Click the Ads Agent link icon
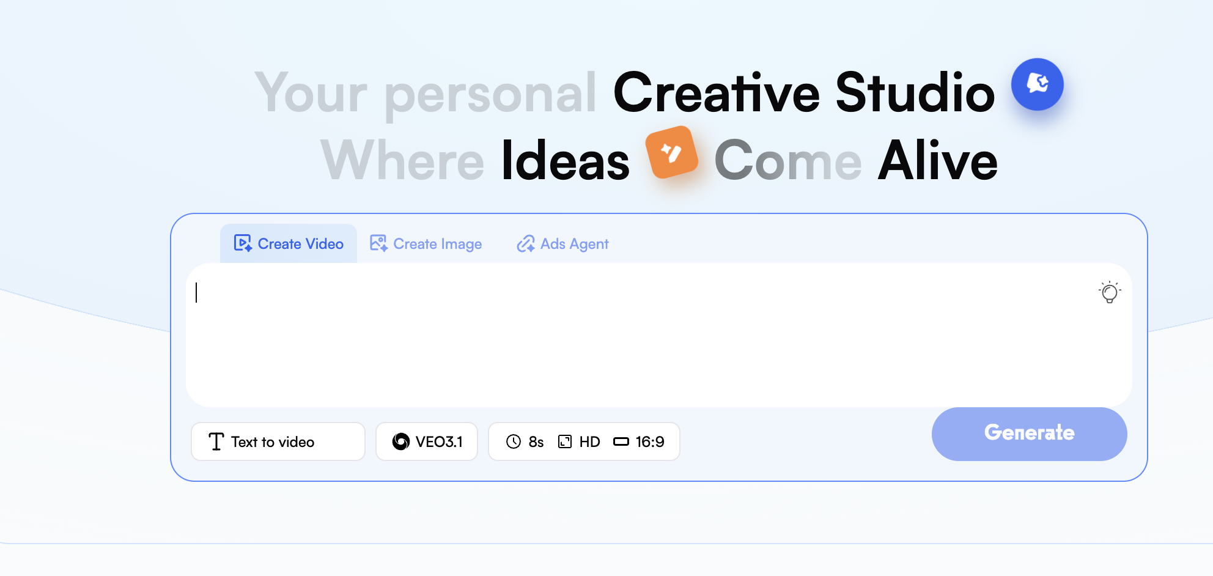The height and width of the screenshot is (576, 1213). [525, 243]
